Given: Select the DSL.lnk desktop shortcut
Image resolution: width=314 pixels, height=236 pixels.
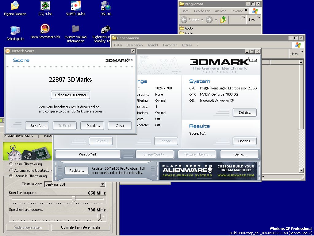Looking at the screenshot, I should click(x=106, y=8).
